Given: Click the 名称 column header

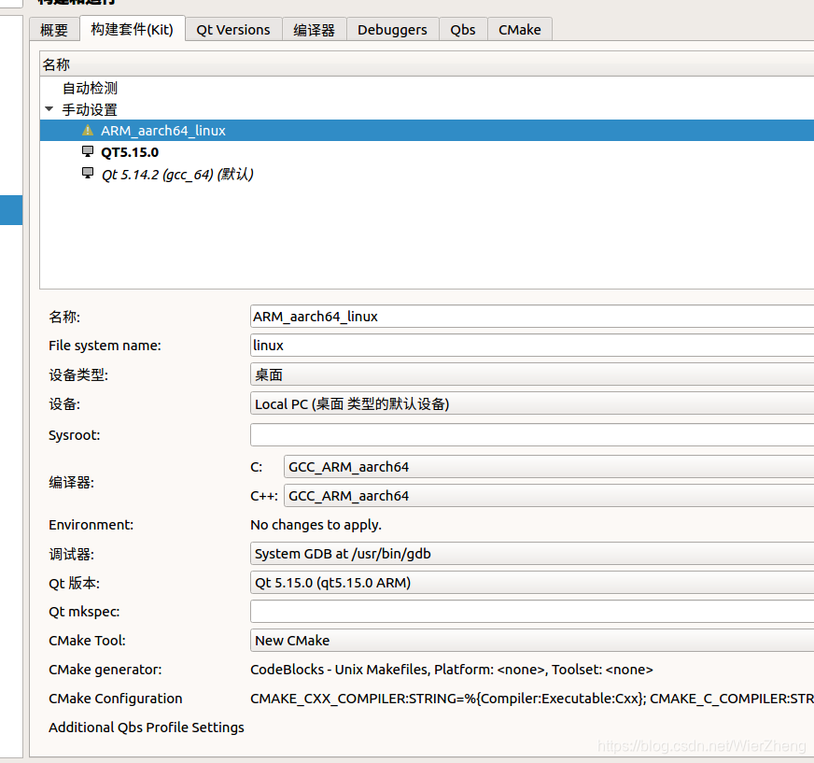Looking at the screenshot, I should 427,64.
